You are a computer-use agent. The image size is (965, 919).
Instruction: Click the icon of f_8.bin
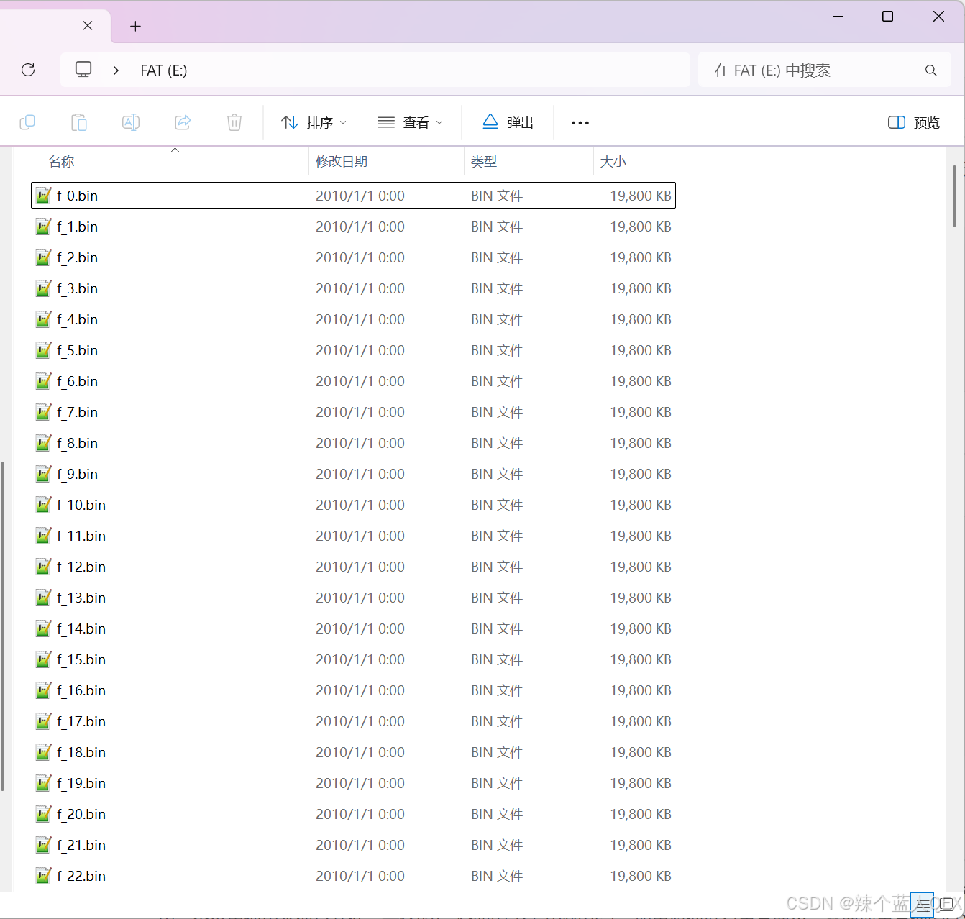(44, 443)
